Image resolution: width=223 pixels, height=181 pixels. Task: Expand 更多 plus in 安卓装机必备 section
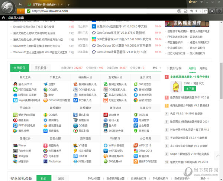coord(209,178)
